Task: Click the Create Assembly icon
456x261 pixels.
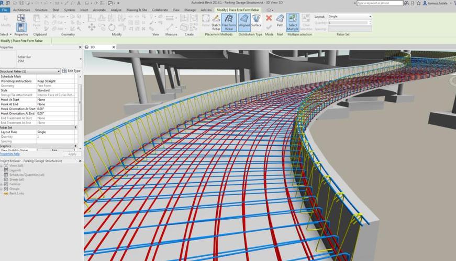Action: click(184, 18)
